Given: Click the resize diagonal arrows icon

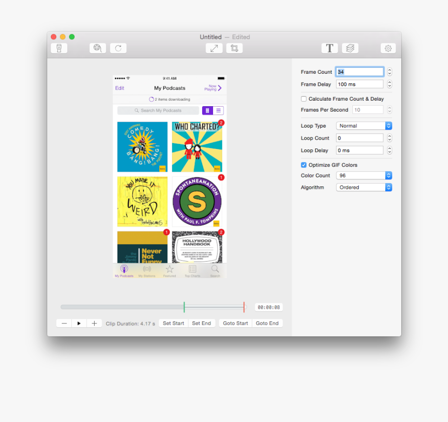Looking at the screenshot, I should (214, 48).
